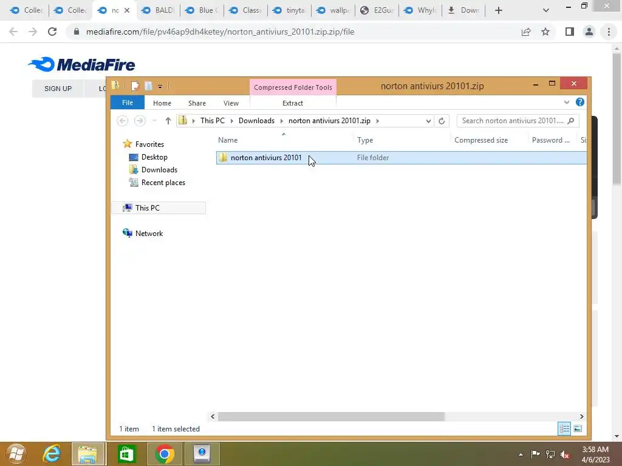Image resolution: width=622 pixels, height=466 pixels.
Task: Click Chrome's back button
Action: click(13, 32)
